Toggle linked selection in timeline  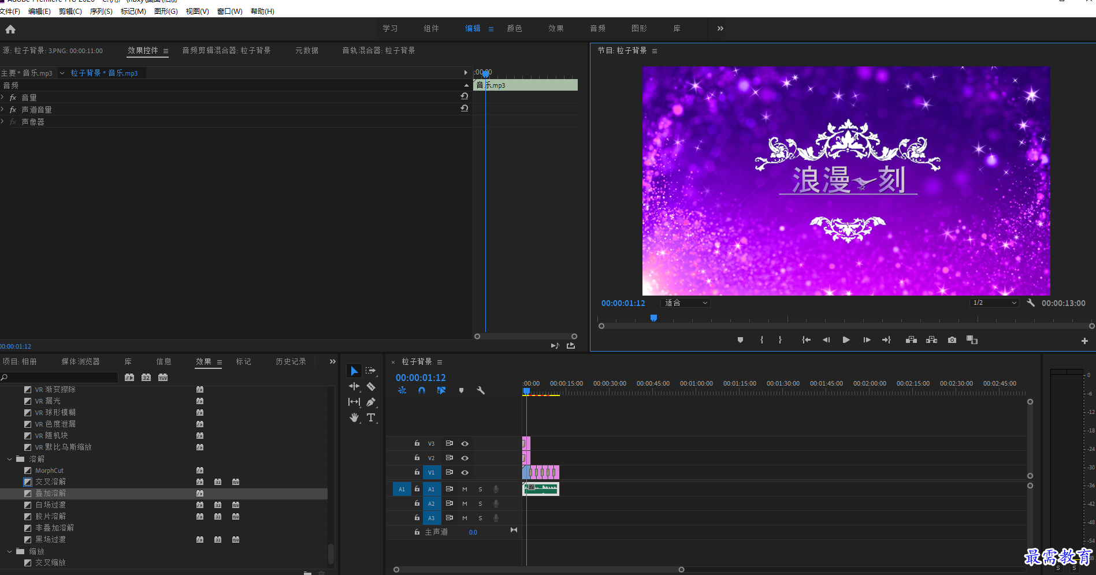pos(441,390)
